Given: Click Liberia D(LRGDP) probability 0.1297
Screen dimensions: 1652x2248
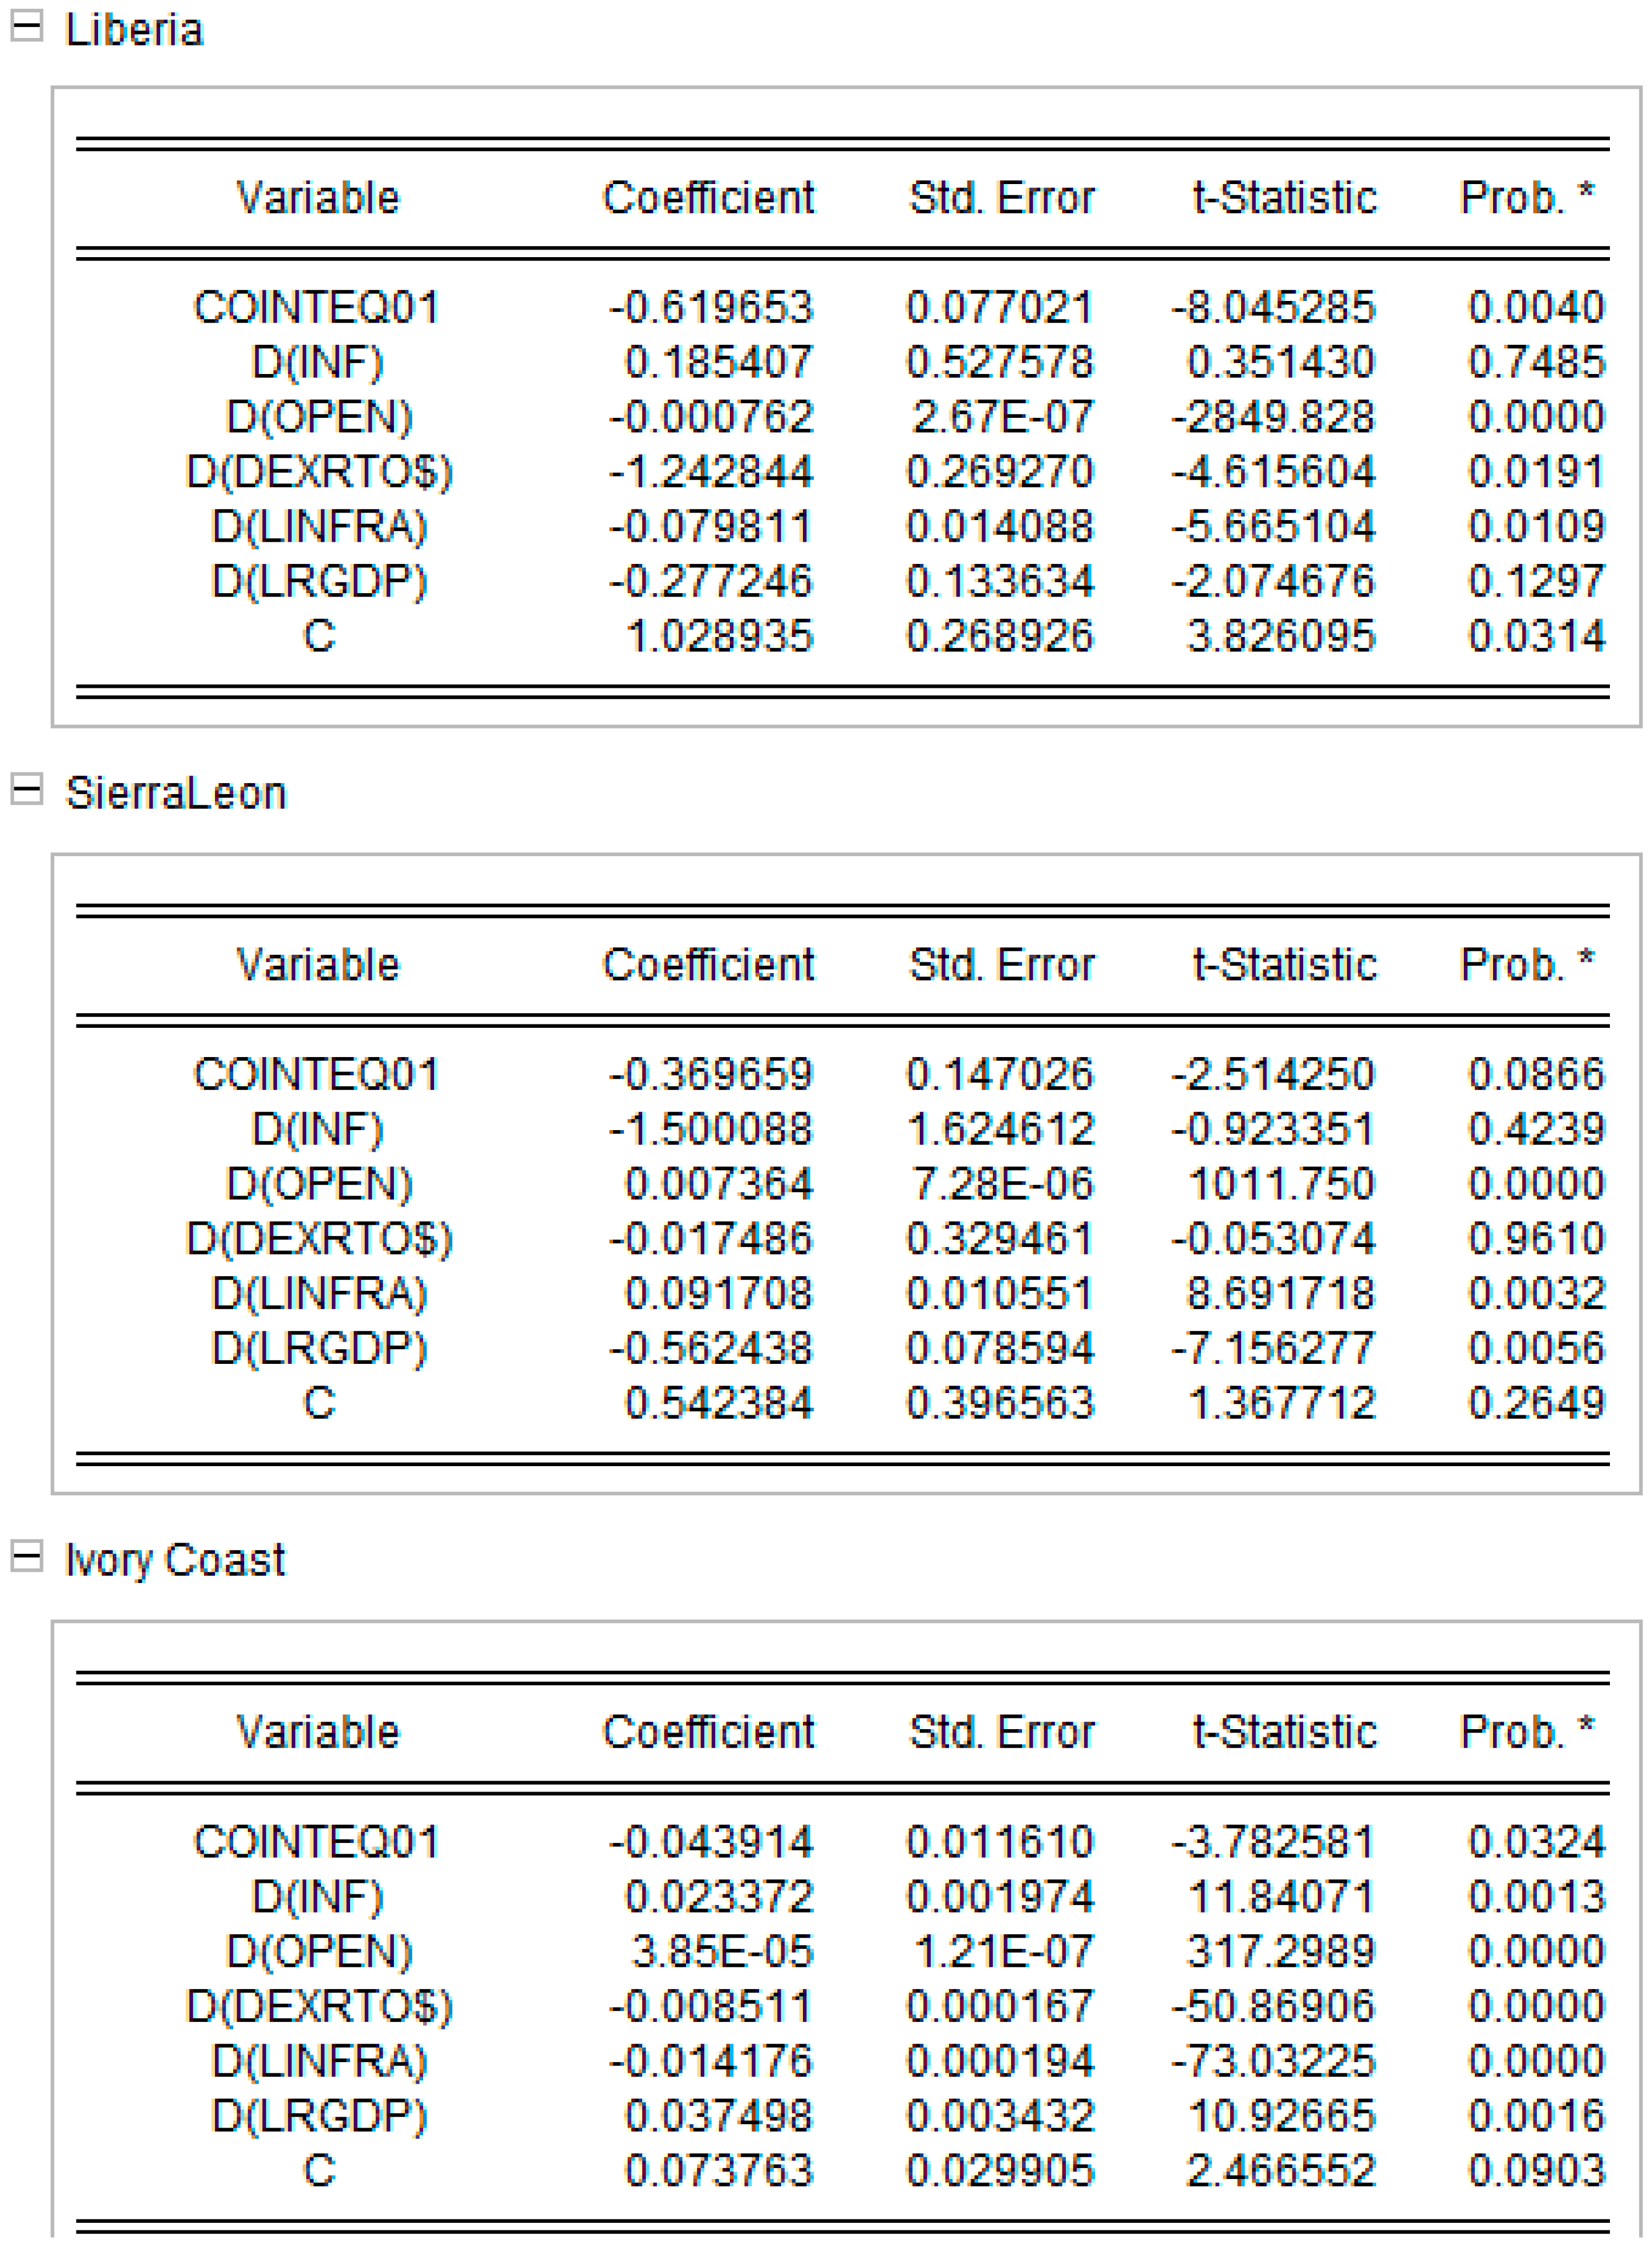Looking at the screenshot, I should click(1536, 581).
